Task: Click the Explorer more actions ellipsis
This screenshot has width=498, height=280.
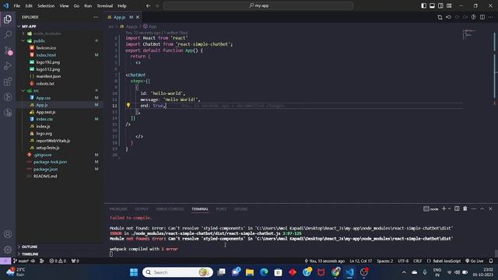Action: click(x=96, y=17)
